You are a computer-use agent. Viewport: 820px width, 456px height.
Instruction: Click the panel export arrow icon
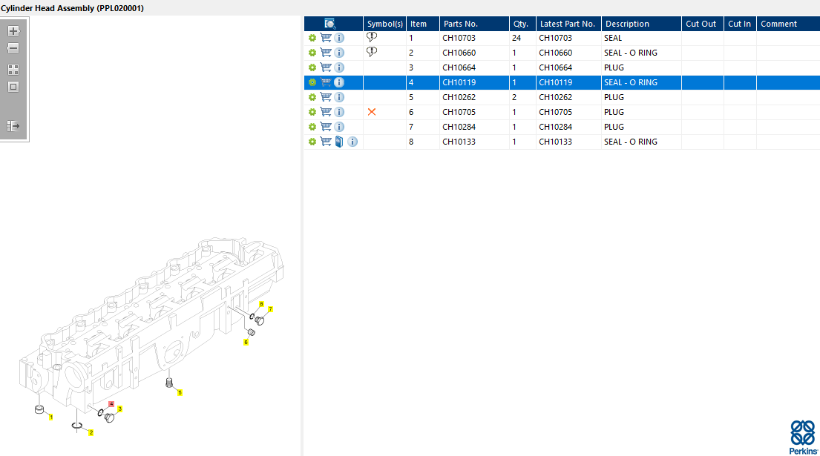coord(13,126)
